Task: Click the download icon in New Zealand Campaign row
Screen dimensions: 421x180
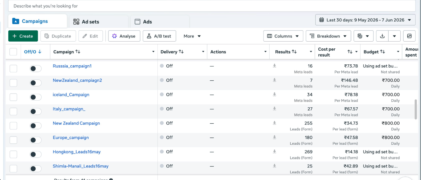Action: [274, 123]
